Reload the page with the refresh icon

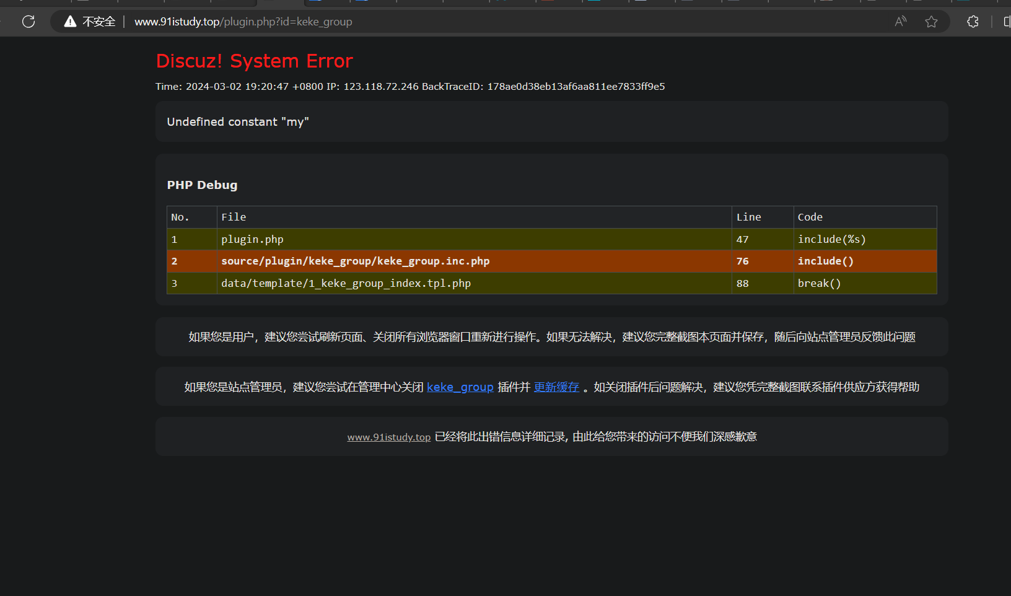pos(28,22)
